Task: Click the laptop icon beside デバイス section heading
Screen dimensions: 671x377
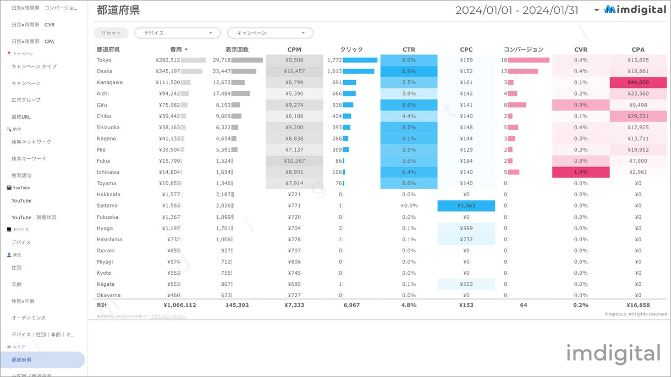Action: coord(9,230)
